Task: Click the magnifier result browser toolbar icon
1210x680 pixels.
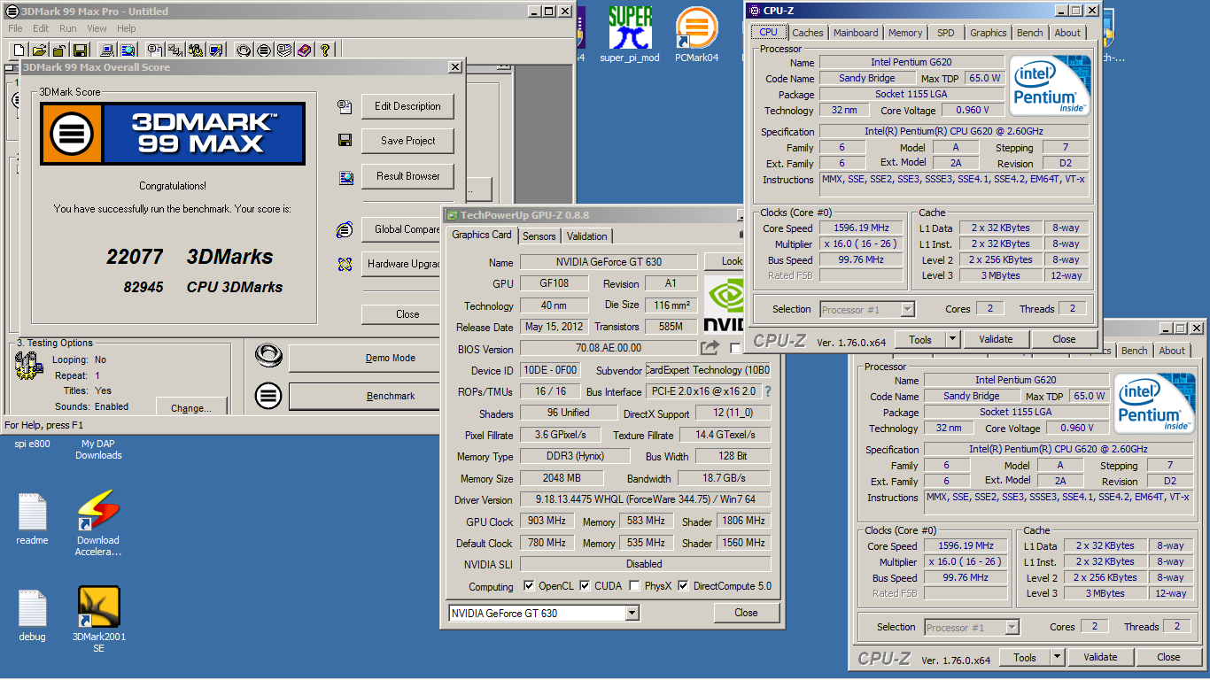Action: [x=128, y=50]
